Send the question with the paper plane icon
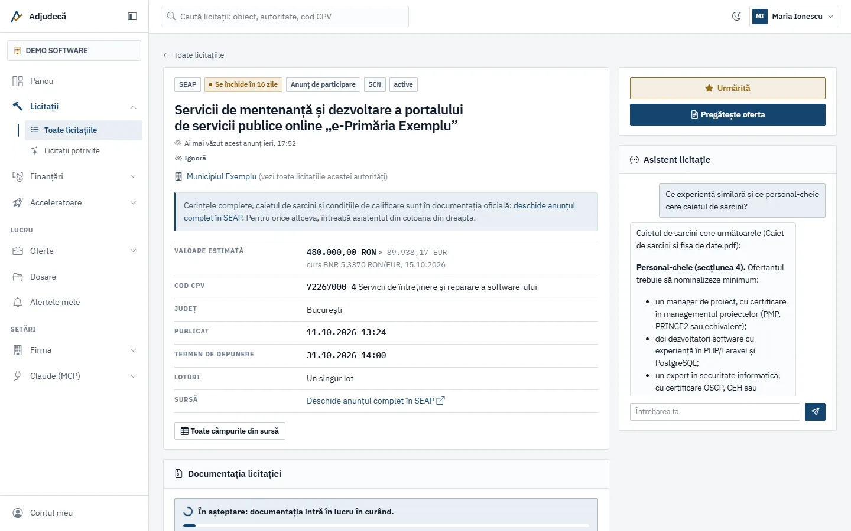Screen dimensions: 851x531 point(815,412)
